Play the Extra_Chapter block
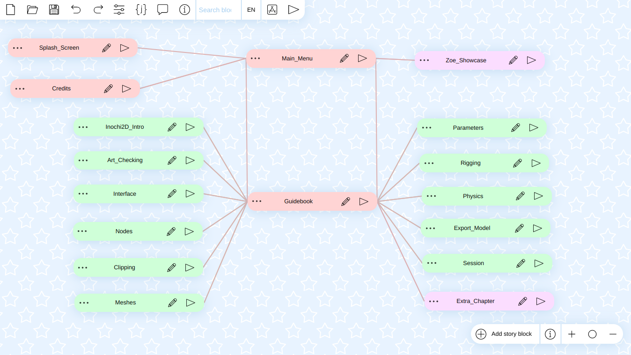Screen dimensions: 631x355 click(x=541, y=301)
